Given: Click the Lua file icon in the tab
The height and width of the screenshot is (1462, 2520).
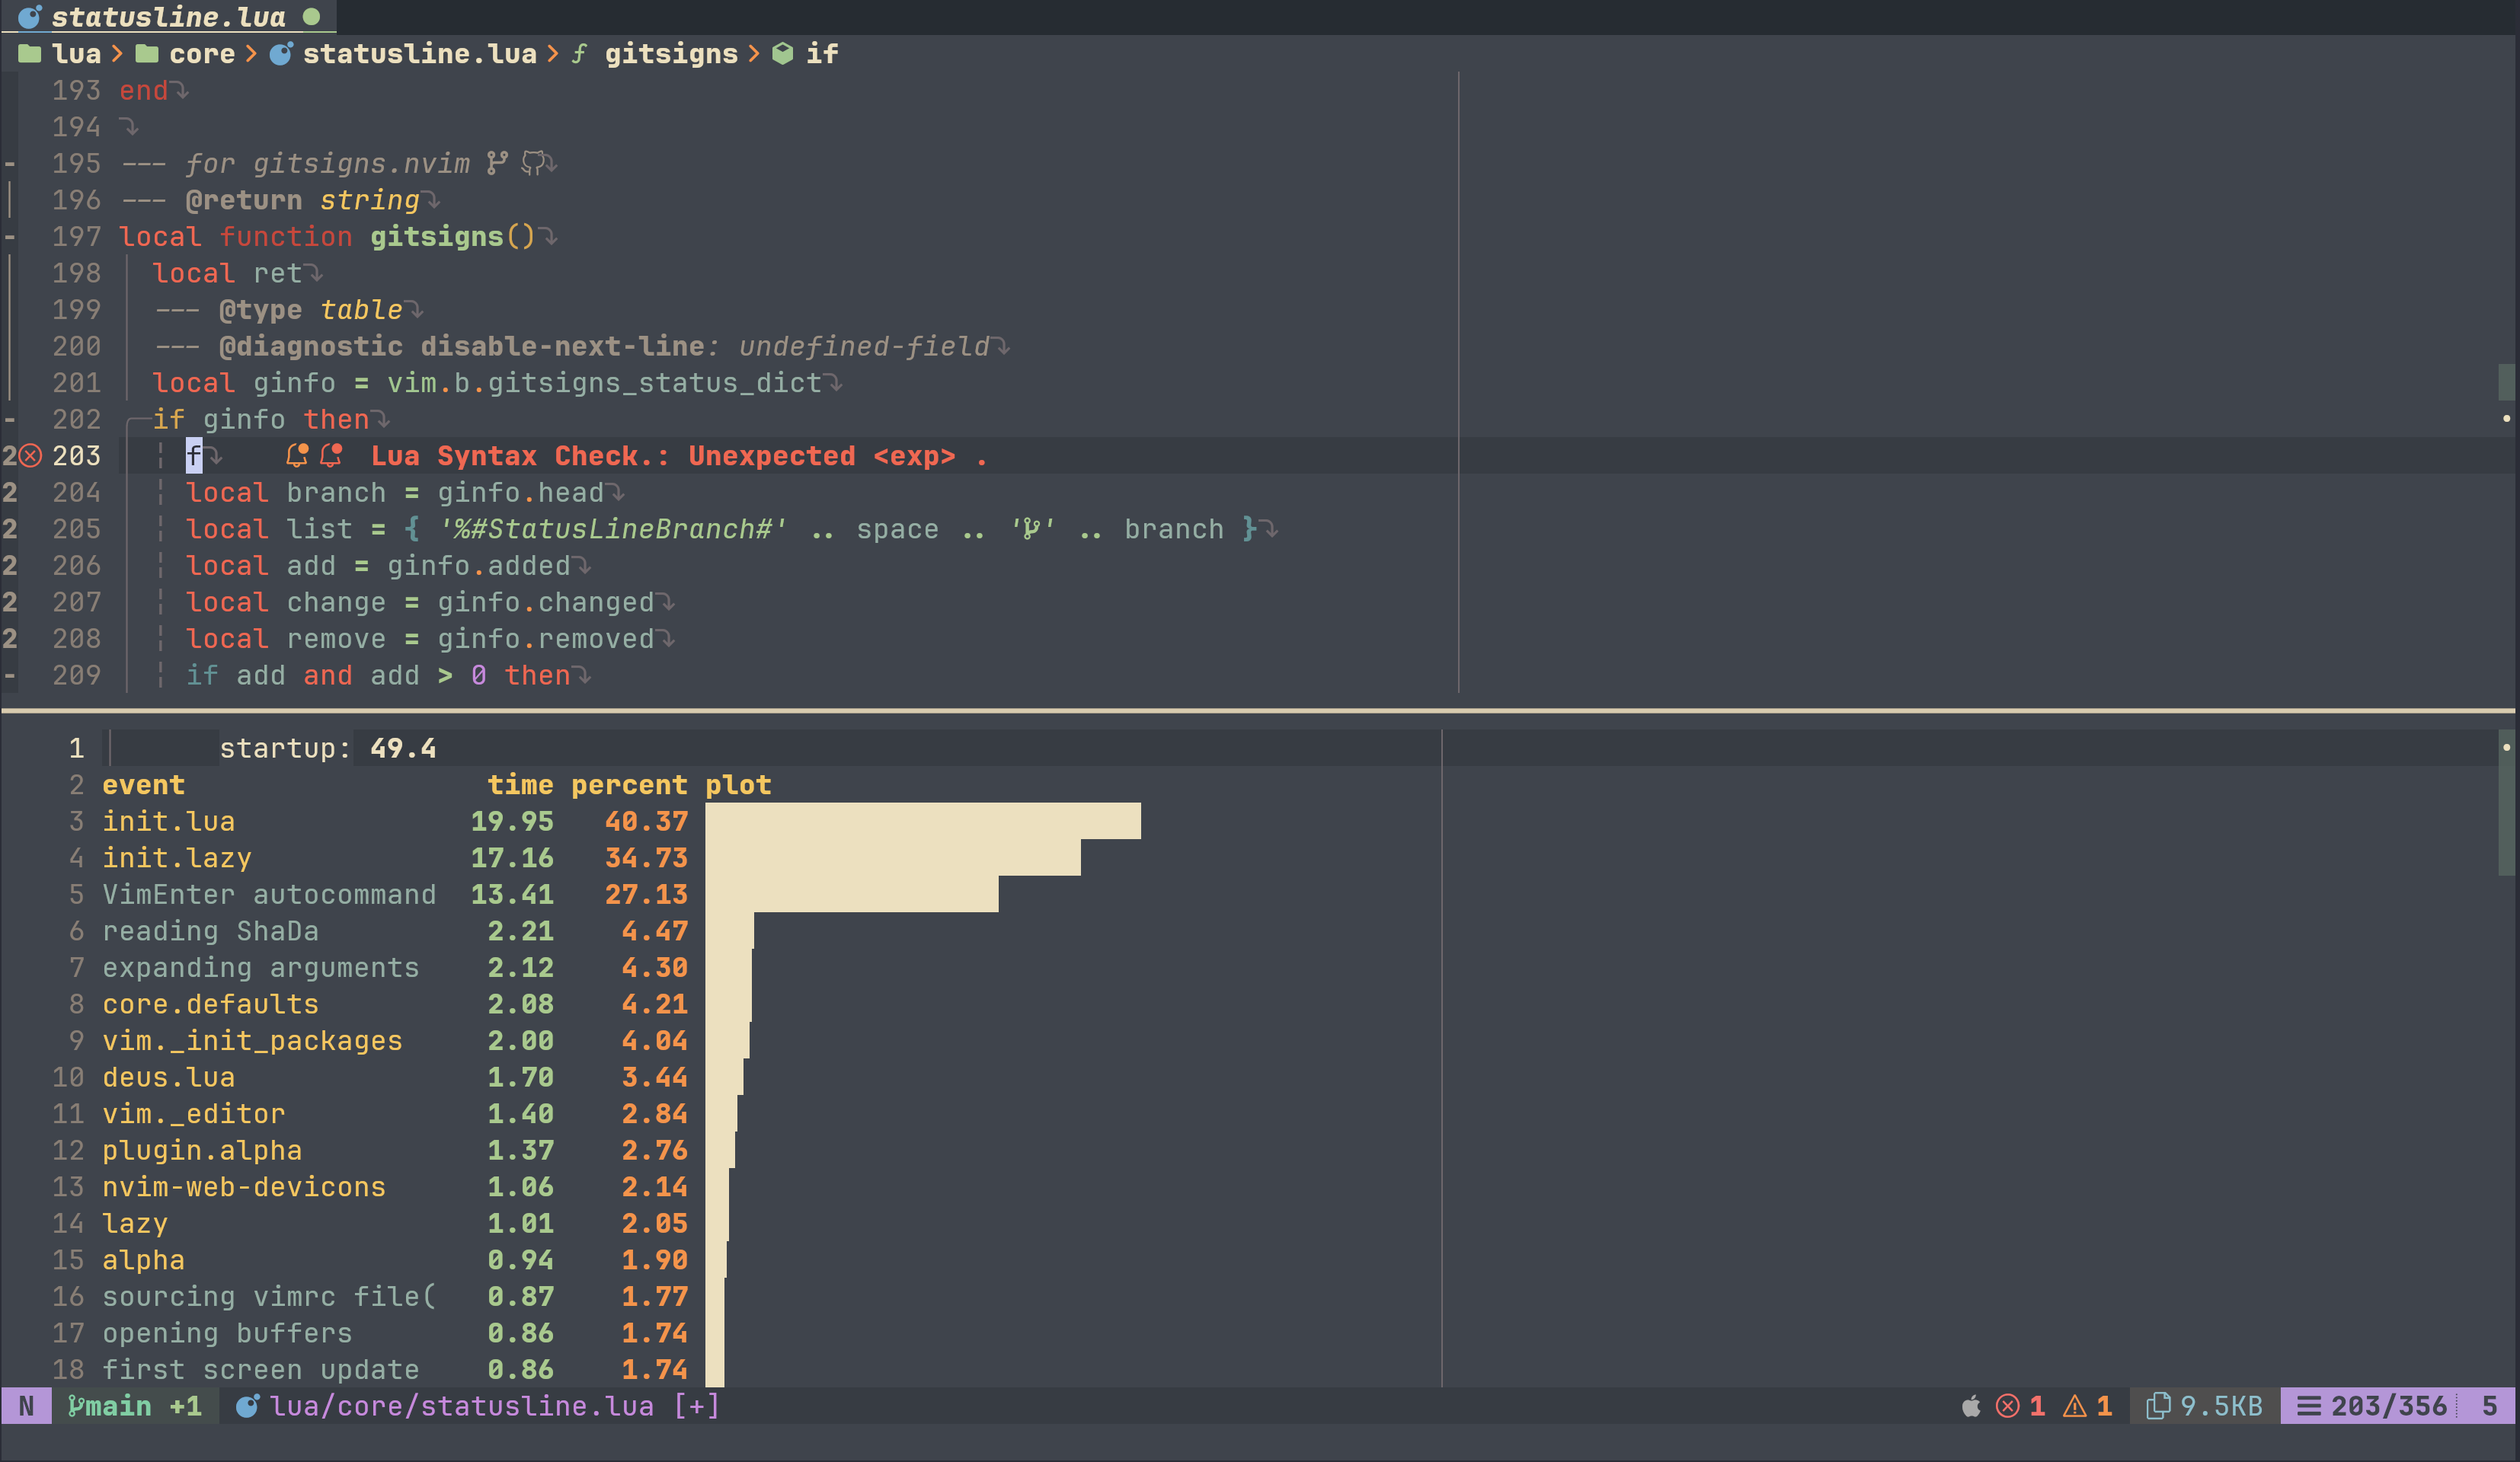Looking at the screenshot, I should [x=30, y=17].
